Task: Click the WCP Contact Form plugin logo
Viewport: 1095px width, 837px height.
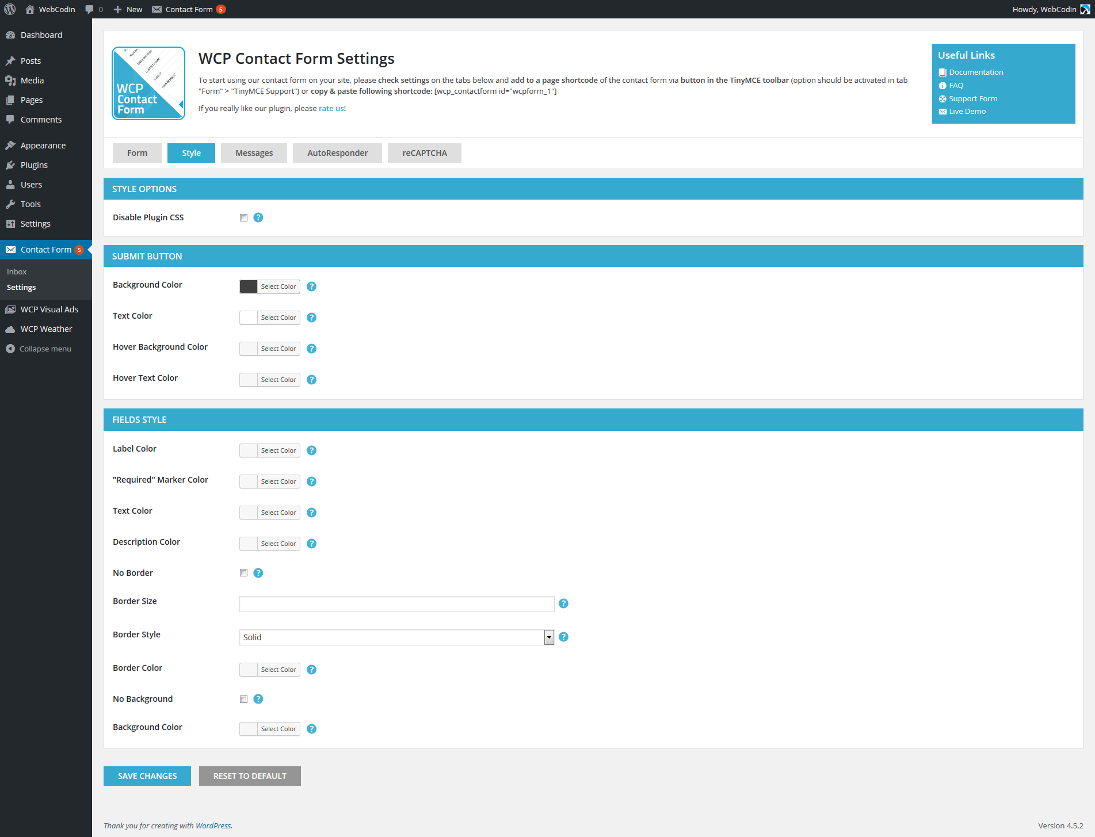Action: click(x=148, y=83)
